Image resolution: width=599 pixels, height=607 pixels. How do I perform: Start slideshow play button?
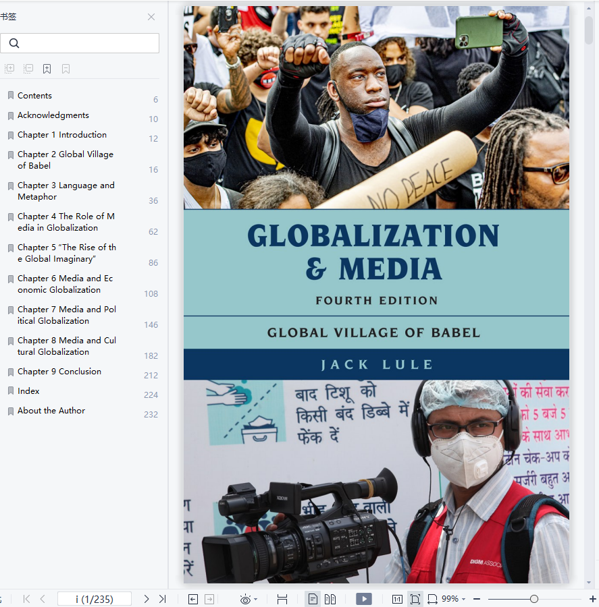tap(364, 600)
